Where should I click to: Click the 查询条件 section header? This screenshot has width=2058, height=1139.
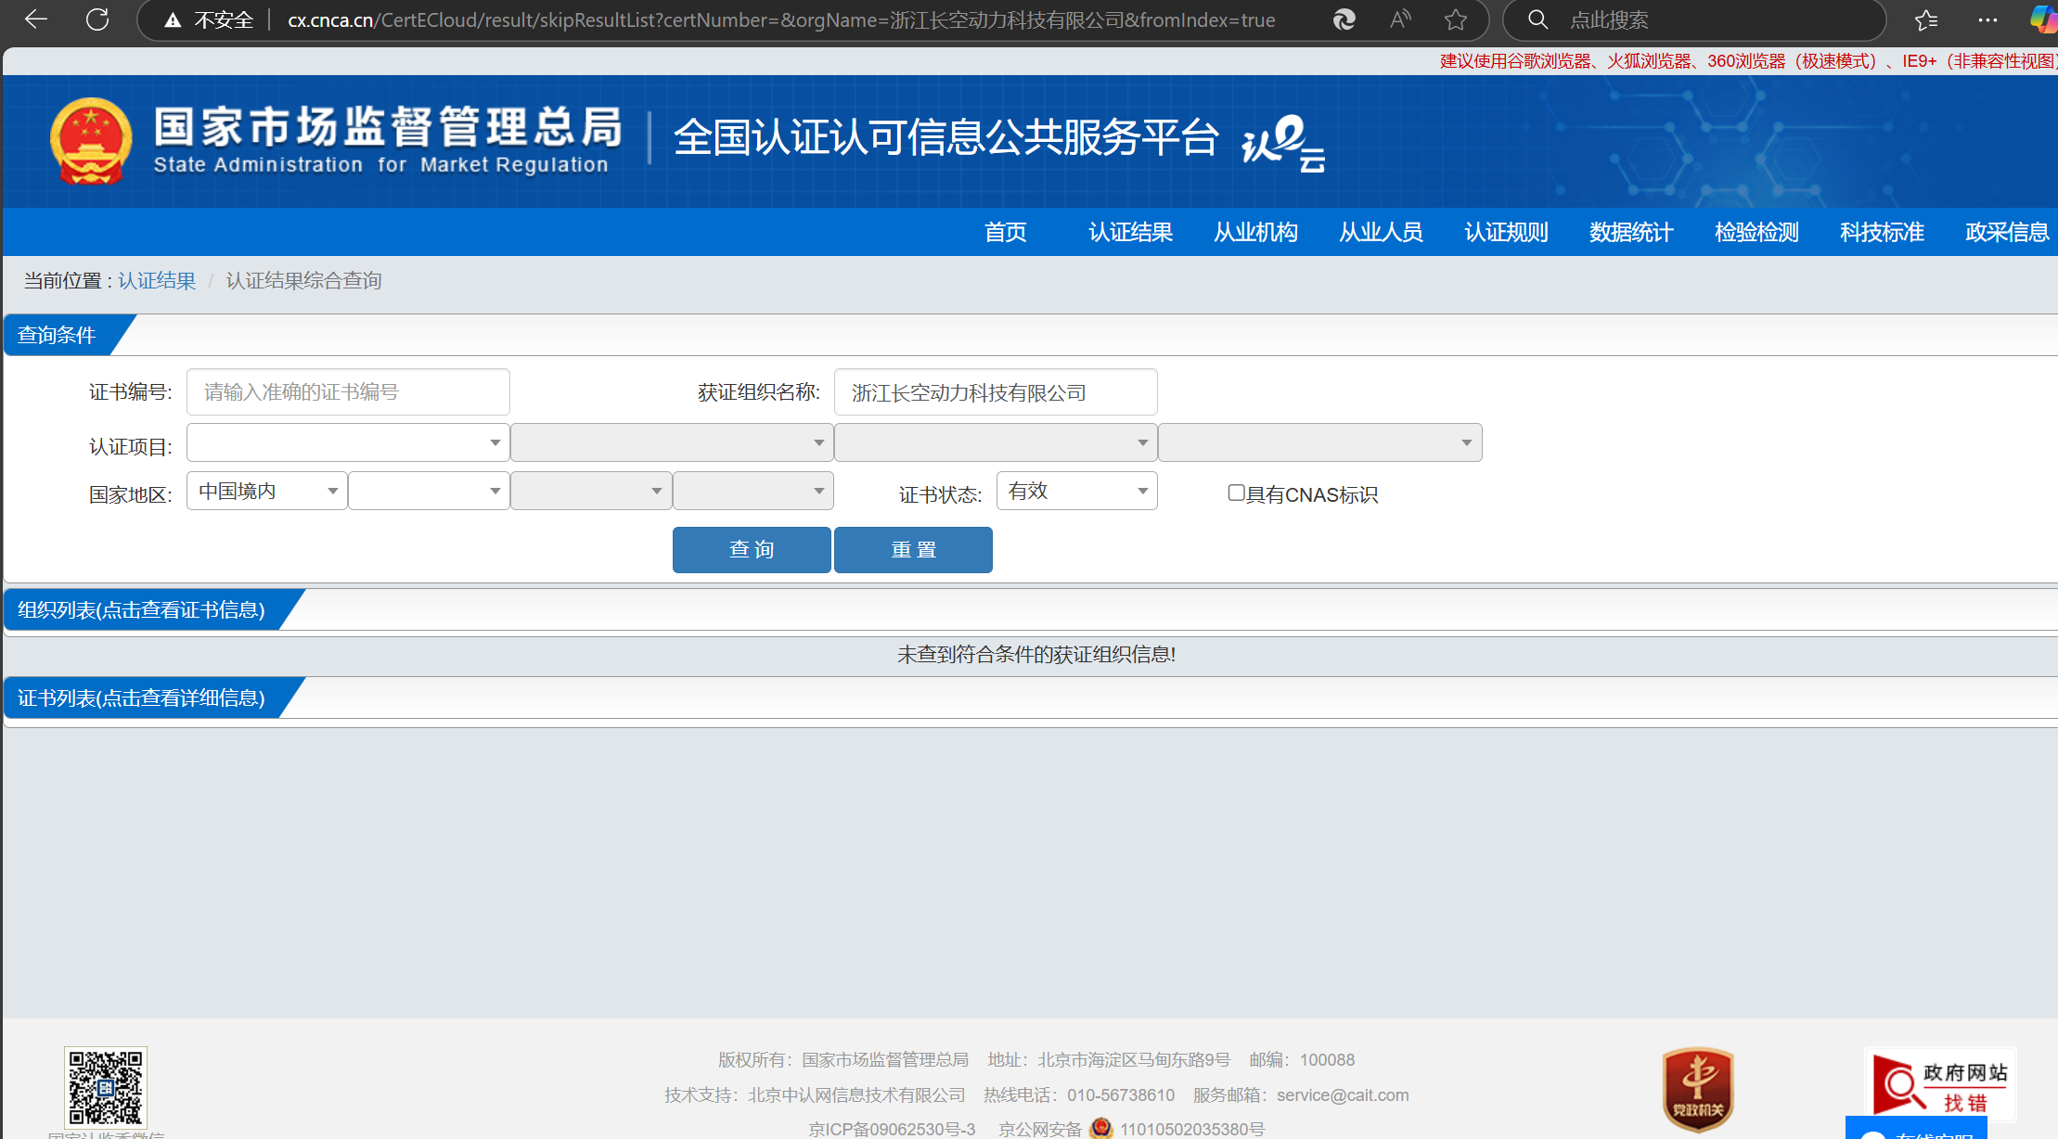pyautogui.click(x=57, y=335)
